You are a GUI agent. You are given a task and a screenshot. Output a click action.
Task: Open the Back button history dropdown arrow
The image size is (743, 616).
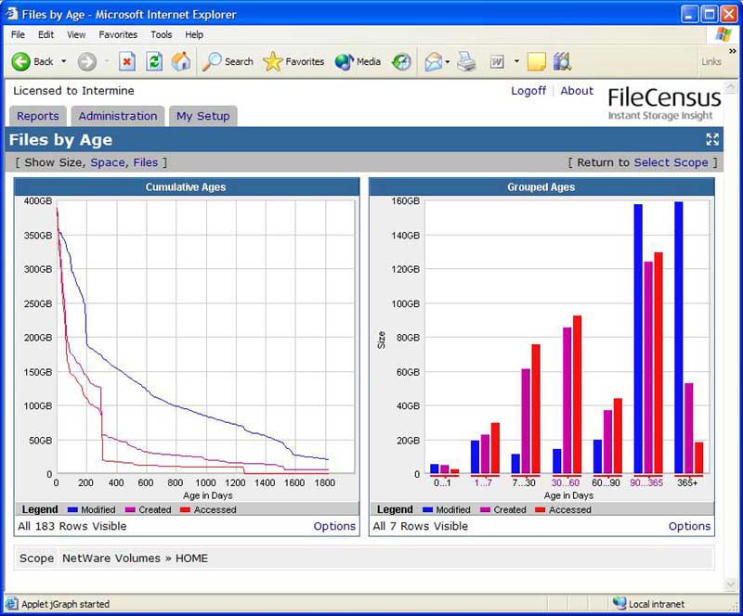coord(63,61)
